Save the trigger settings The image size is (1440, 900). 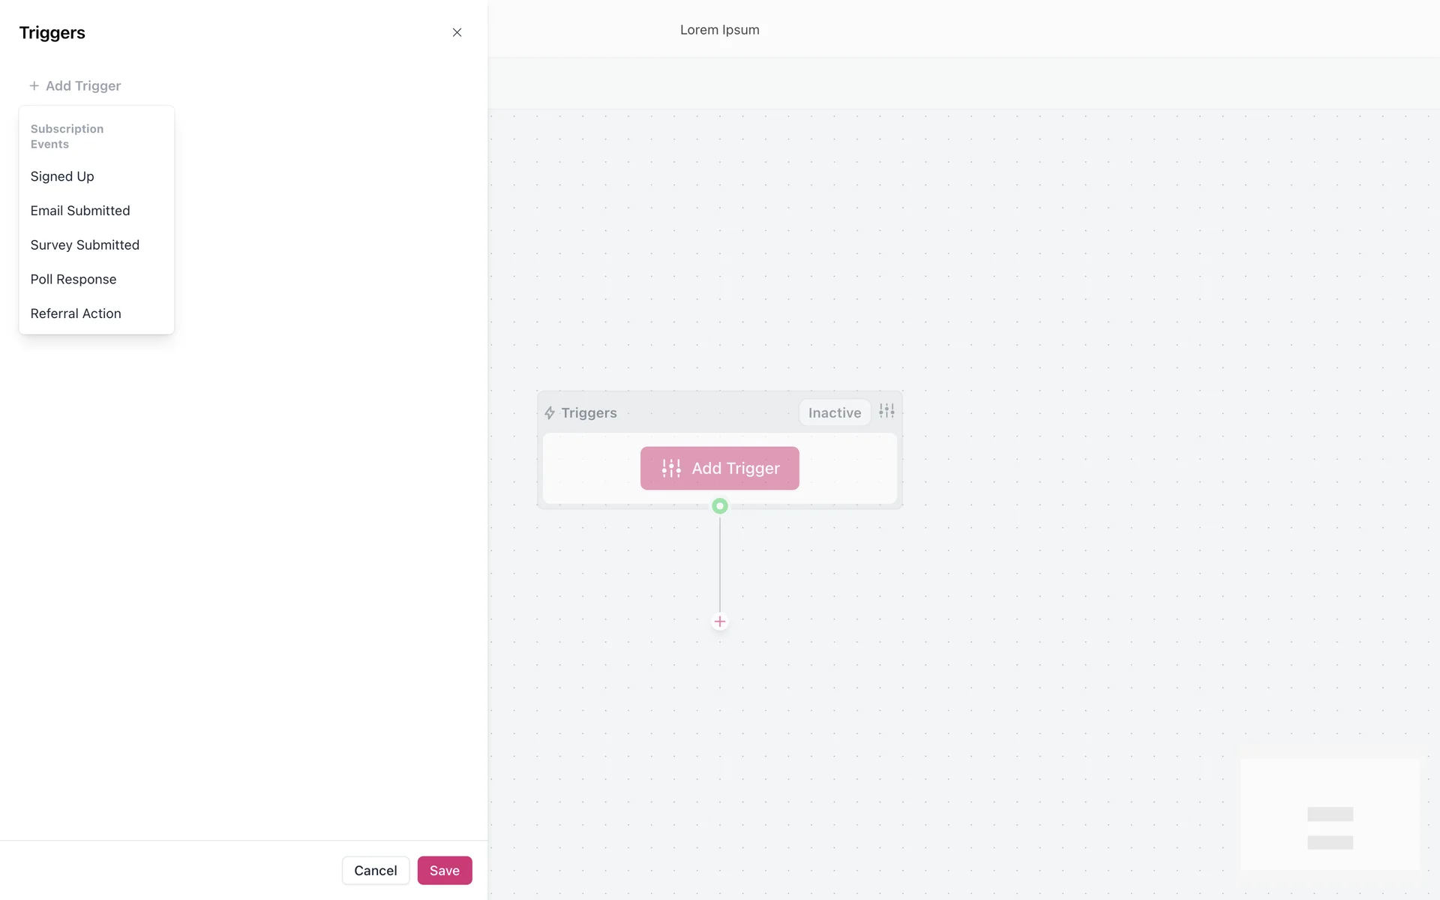(444, 870)
